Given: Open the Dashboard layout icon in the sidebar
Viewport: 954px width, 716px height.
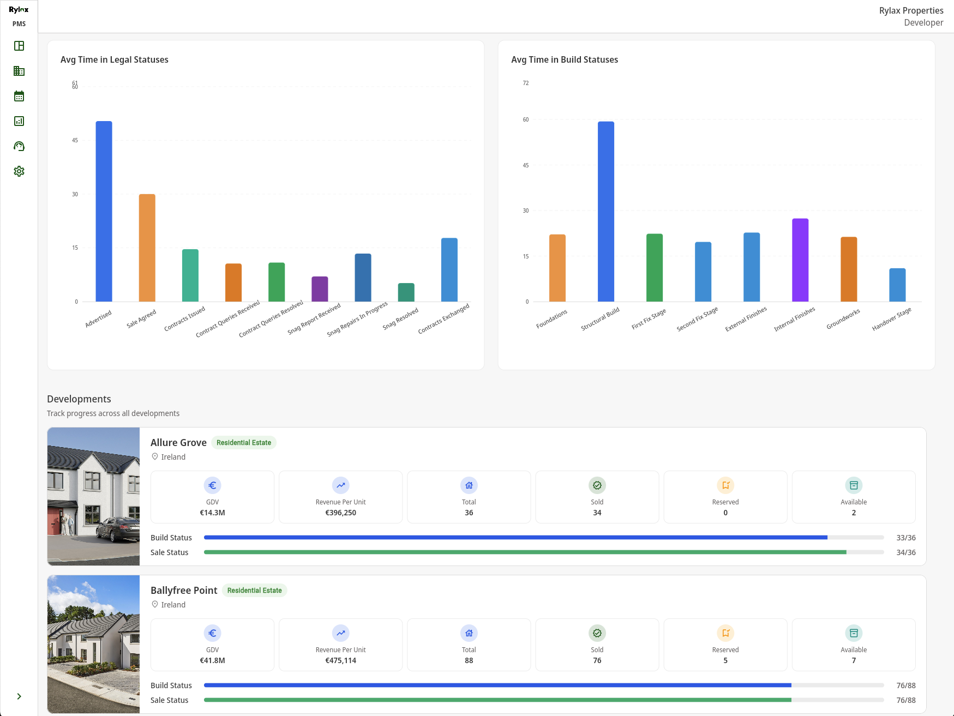Looking at the screenshot, I should point(19,46).
